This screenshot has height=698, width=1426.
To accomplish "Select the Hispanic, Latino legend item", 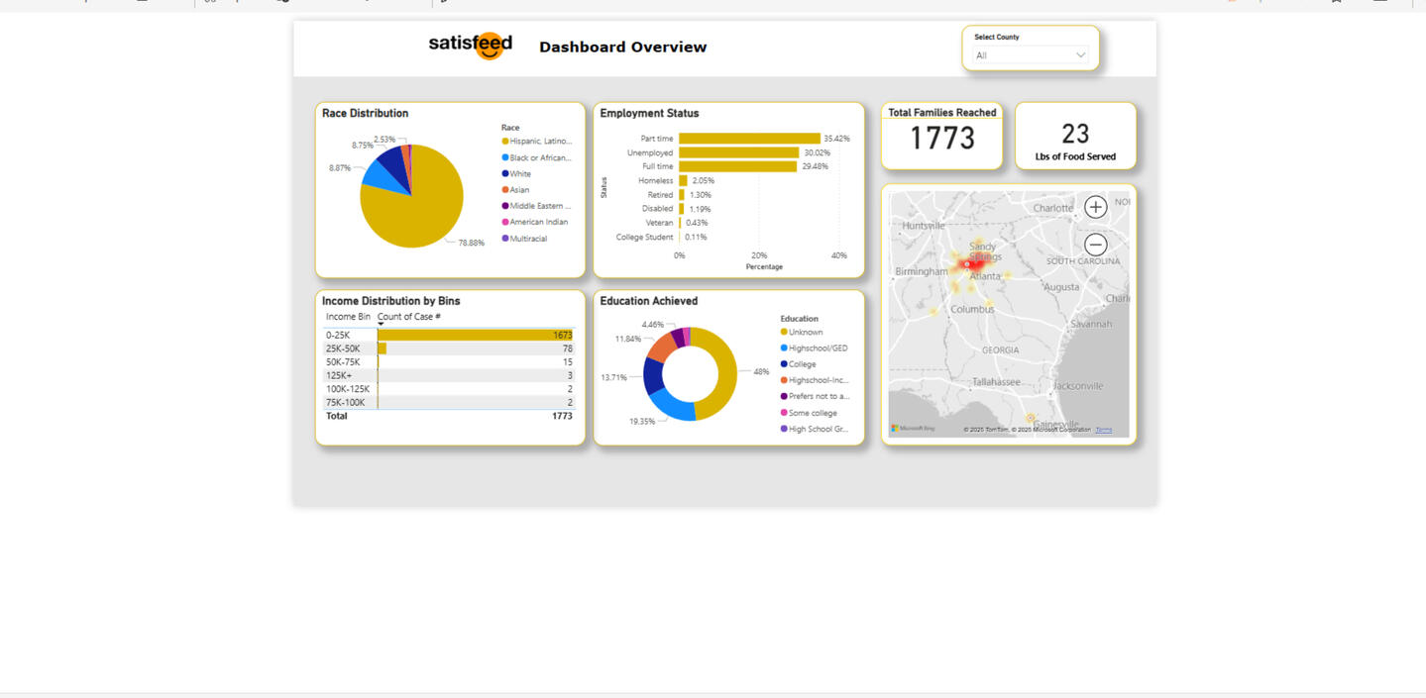I will pos(539,142).
